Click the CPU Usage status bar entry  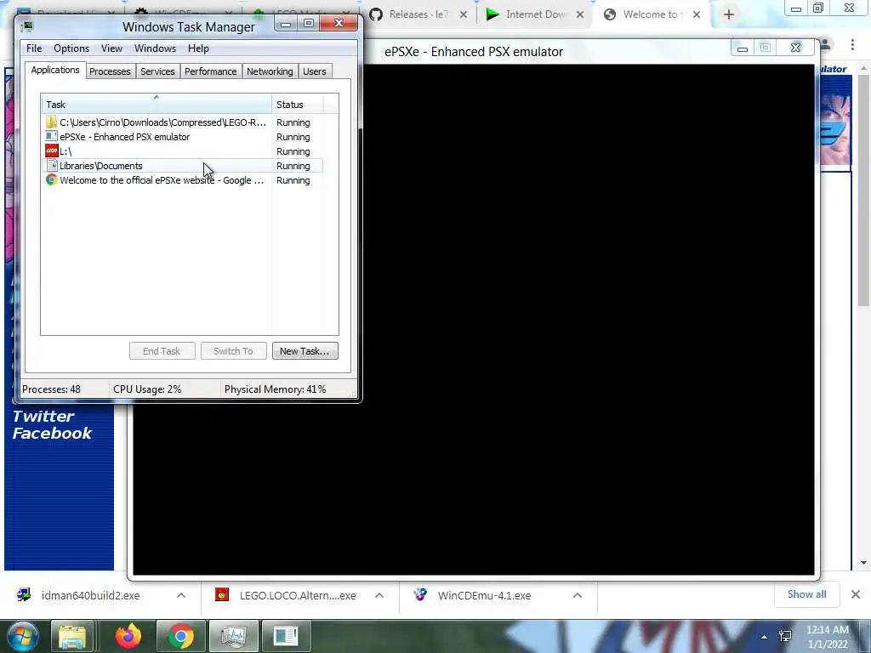coord(147,389)
